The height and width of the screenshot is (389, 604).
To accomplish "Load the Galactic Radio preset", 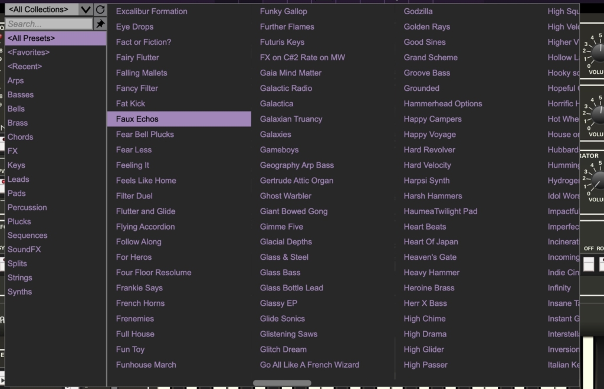I will click(x=286, y=88).
